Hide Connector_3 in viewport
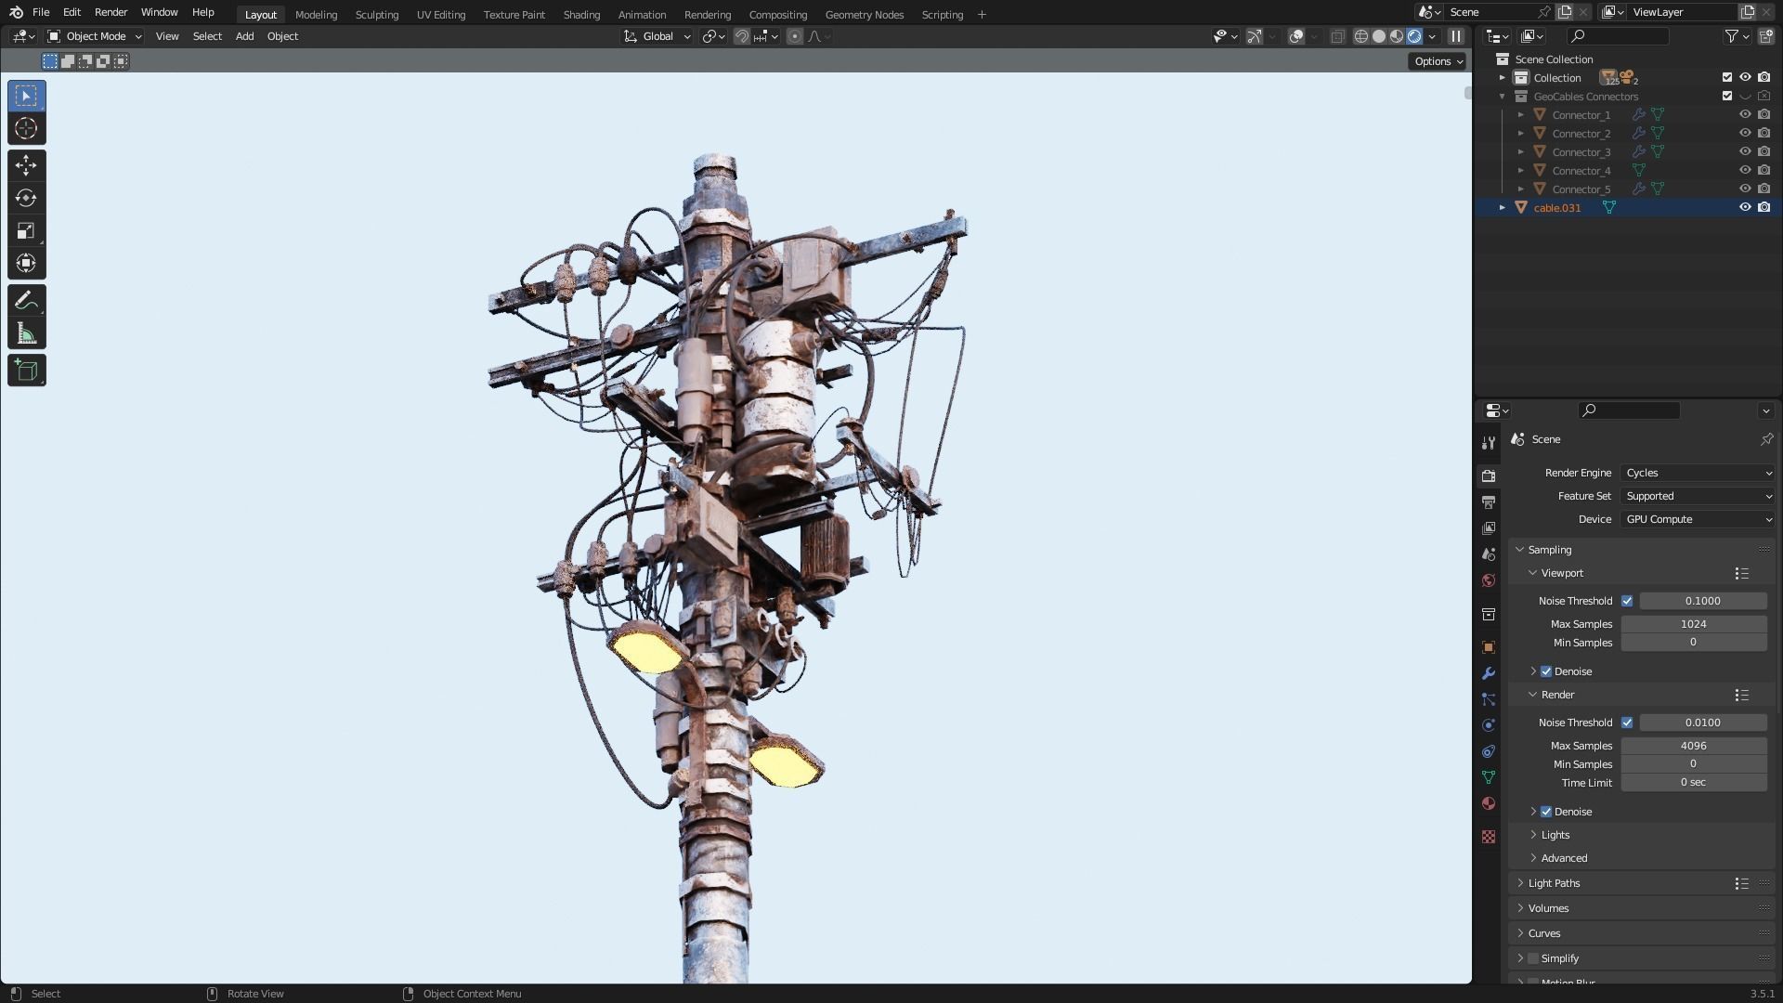This screenshot has height=1003, width=1783. pos(1745,151)
